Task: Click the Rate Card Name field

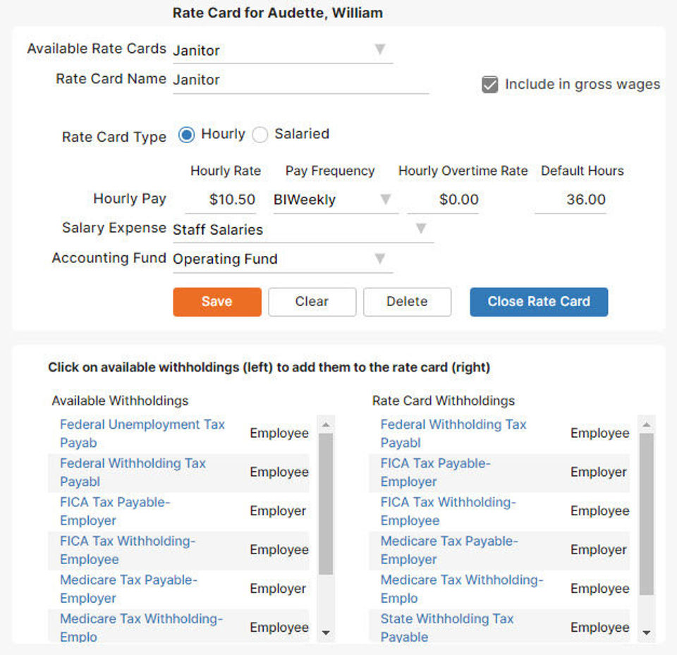Action: (x=300, y=80)
